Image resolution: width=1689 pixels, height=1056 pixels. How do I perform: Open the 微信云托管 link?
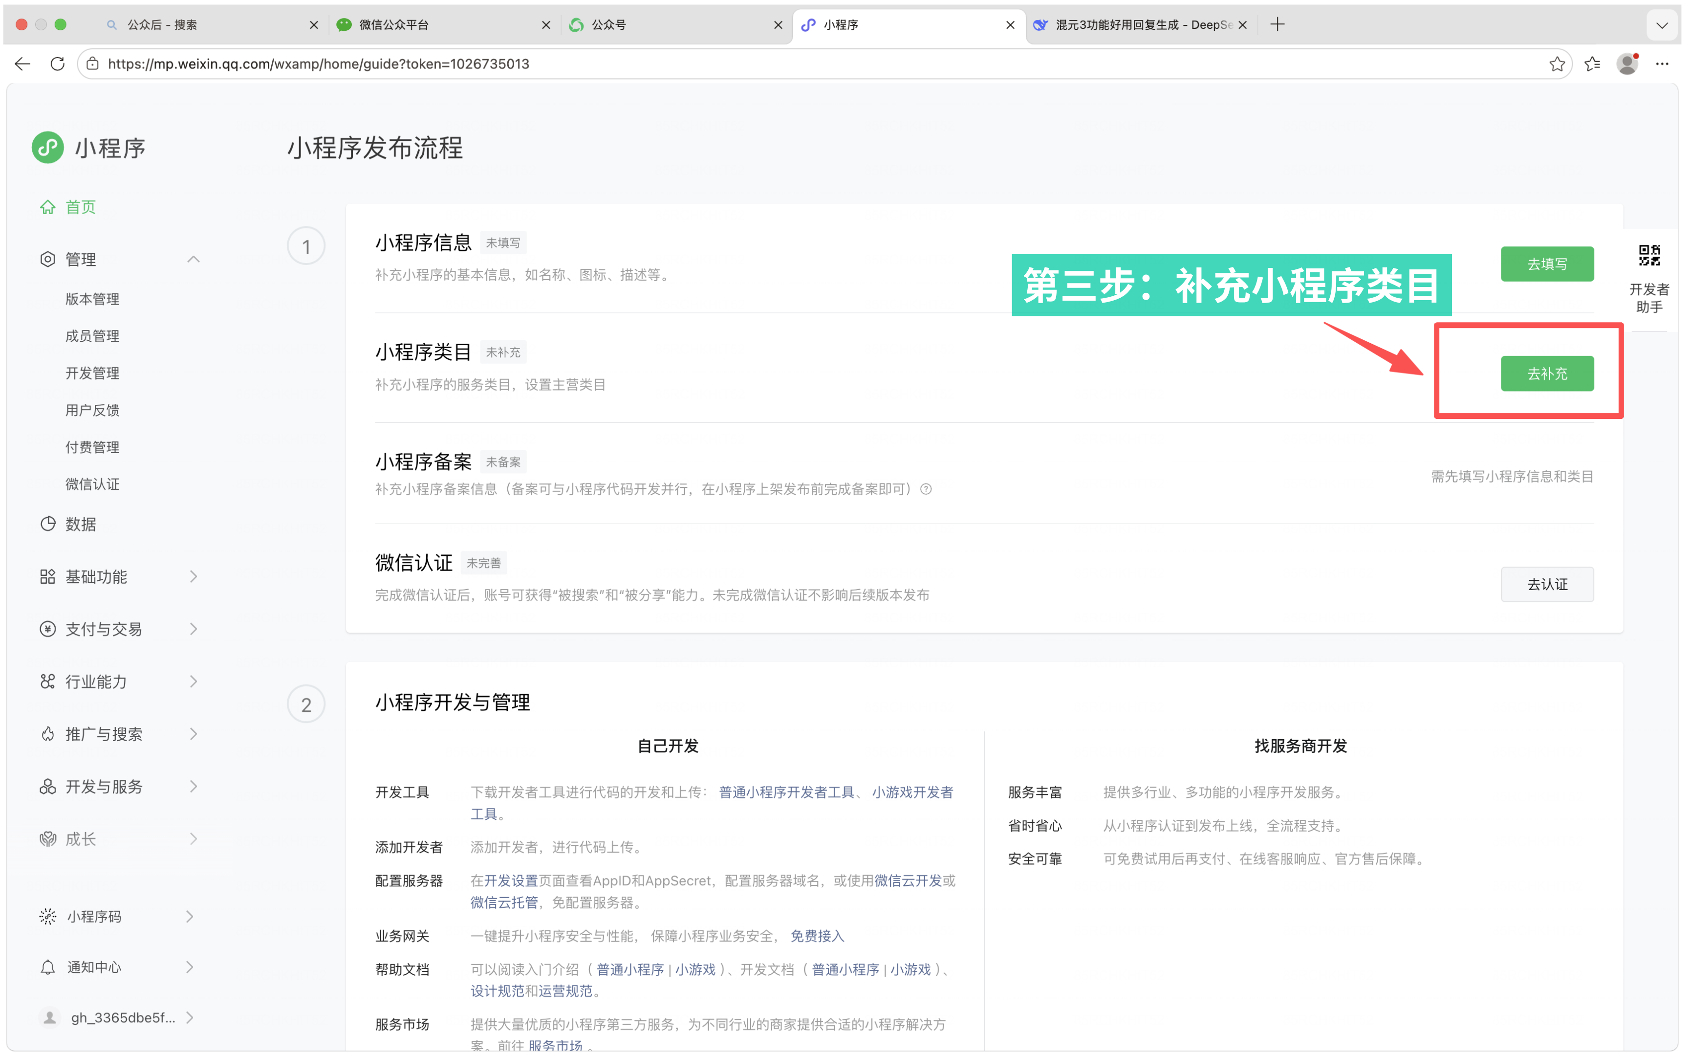(x=504, y=902)
